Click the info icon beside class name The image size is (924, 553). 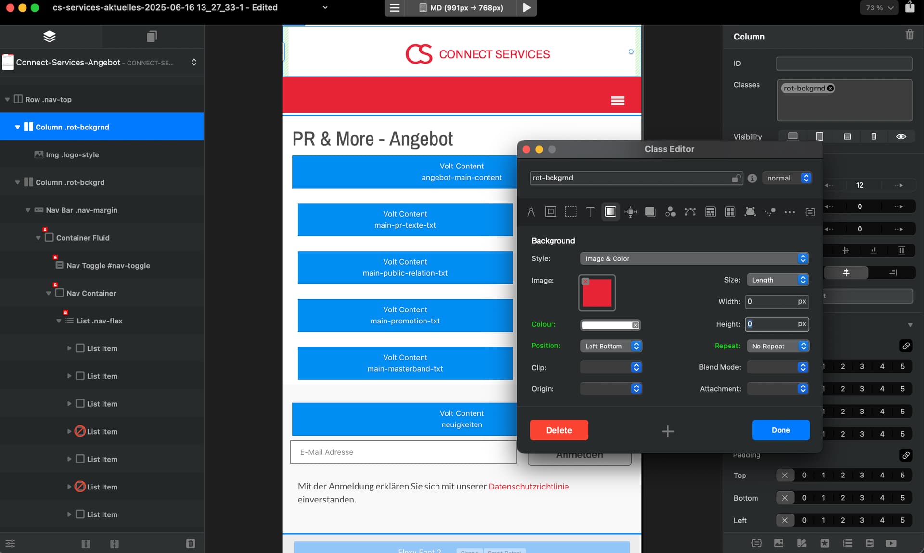752,178
